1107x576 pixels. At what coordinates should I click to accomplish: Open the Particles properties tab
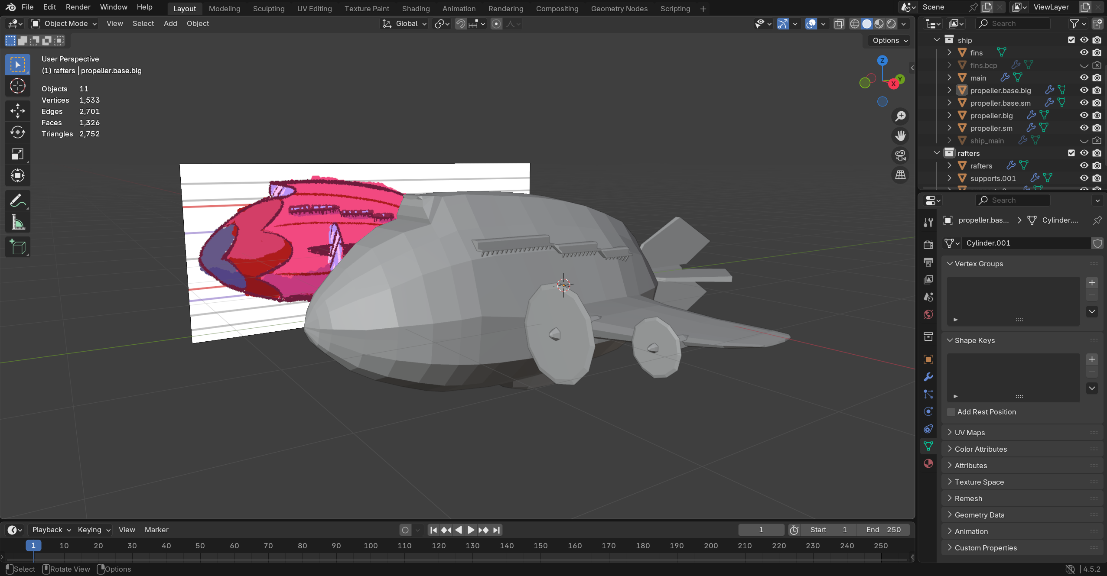(x=928, y=394)
